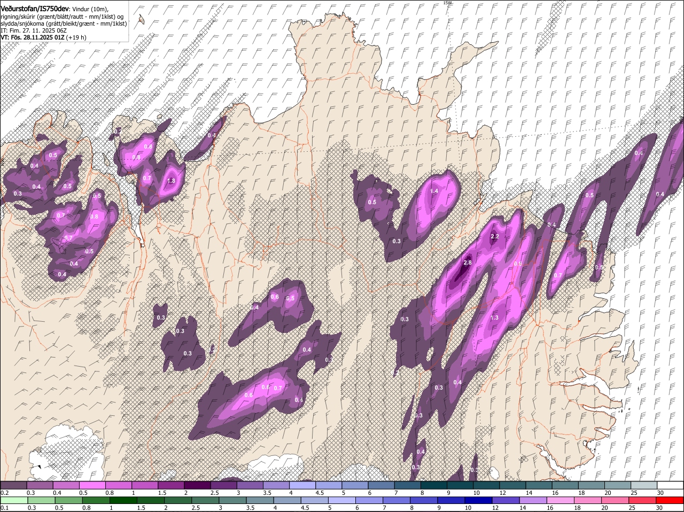This screenshot has height=512, width=684.
Task: Select the 'IT: Fim. 27. 11. 2025 06Z' line
Action: (x=34, y=30)
